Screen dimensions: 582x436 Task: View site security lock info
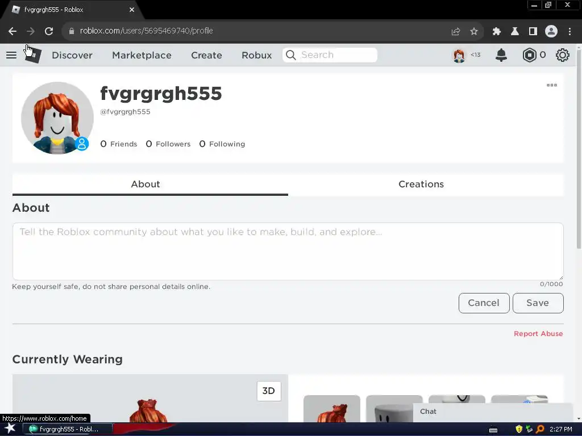coord(71,31)
